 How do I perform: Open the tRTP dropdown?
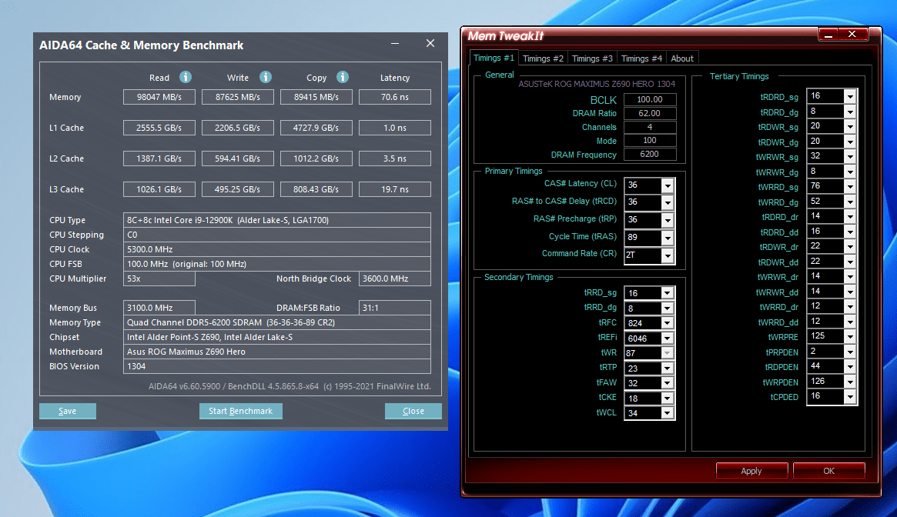pyautogui.click(x=667, y=369)
